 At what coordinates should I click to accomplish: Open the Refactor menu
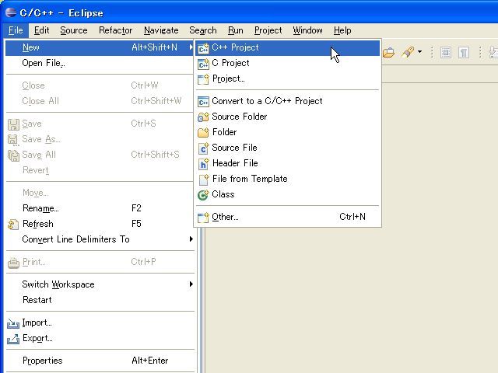click(116, 30)
